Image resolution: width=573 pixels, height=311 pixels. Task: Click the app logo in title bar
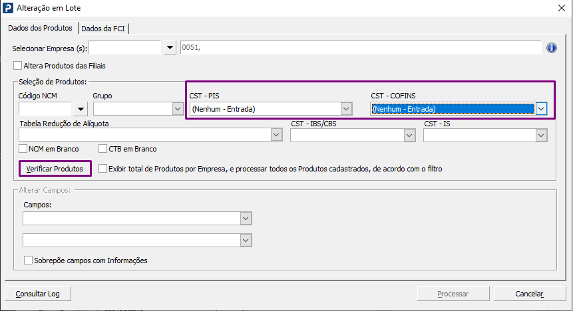click(9, 9)
